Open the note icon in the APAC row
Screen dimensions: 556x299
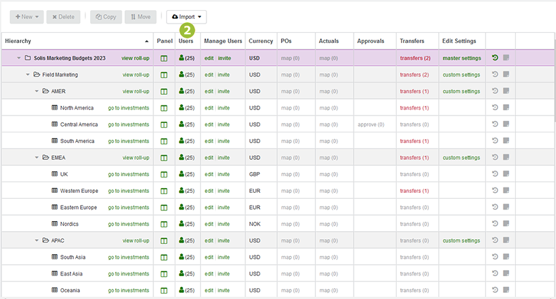click(506, 240)
